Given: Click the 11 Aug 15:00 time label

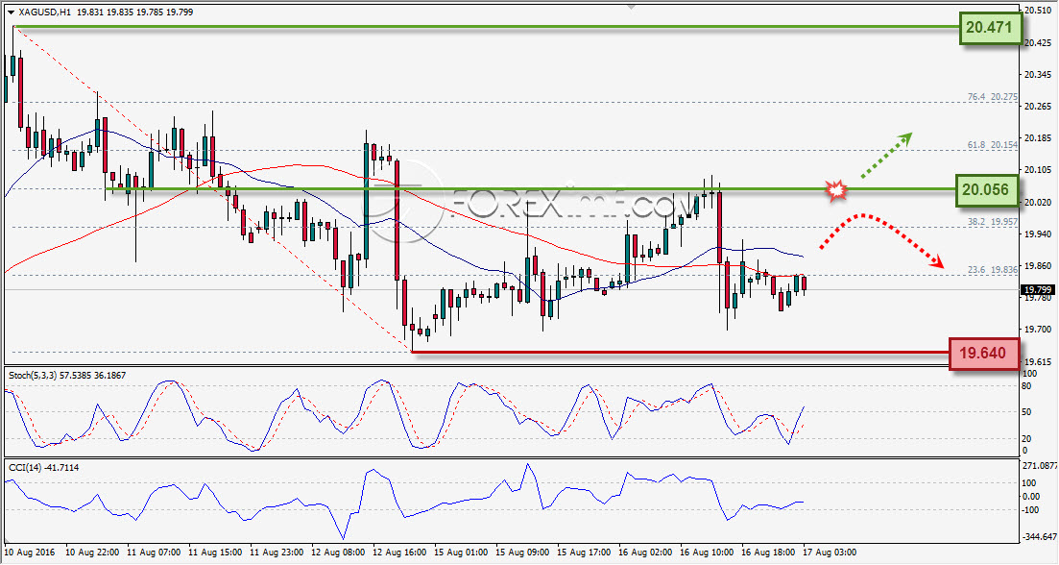Looking at the screenshot, I should (x=215, y=553).
